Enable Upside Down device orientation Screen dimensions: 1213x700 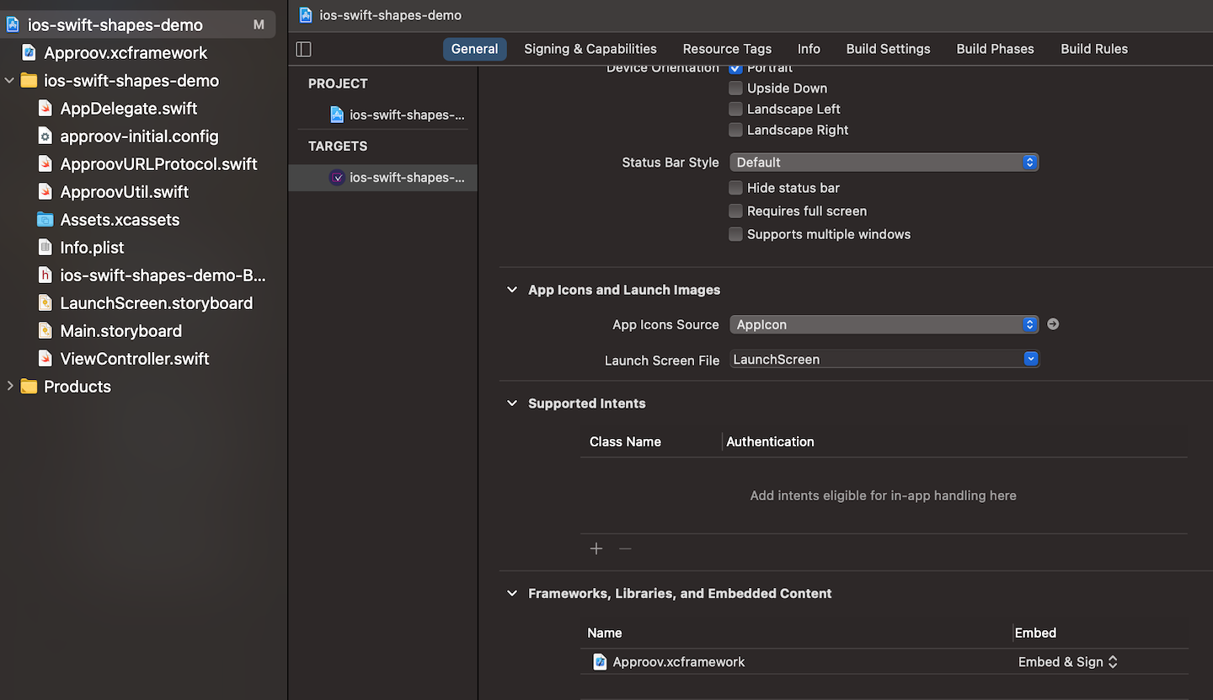point(735,88)
